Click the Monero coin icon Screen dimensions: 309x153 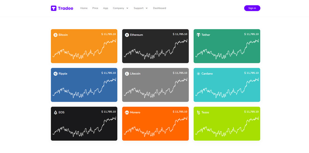click(x=127, y=112)
